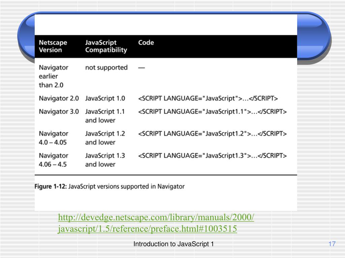The height and width of the screenshot is (258, 345).
Task: Select the 'JavaScript 1.1 and lower' cell
Action: pos(105,116)
